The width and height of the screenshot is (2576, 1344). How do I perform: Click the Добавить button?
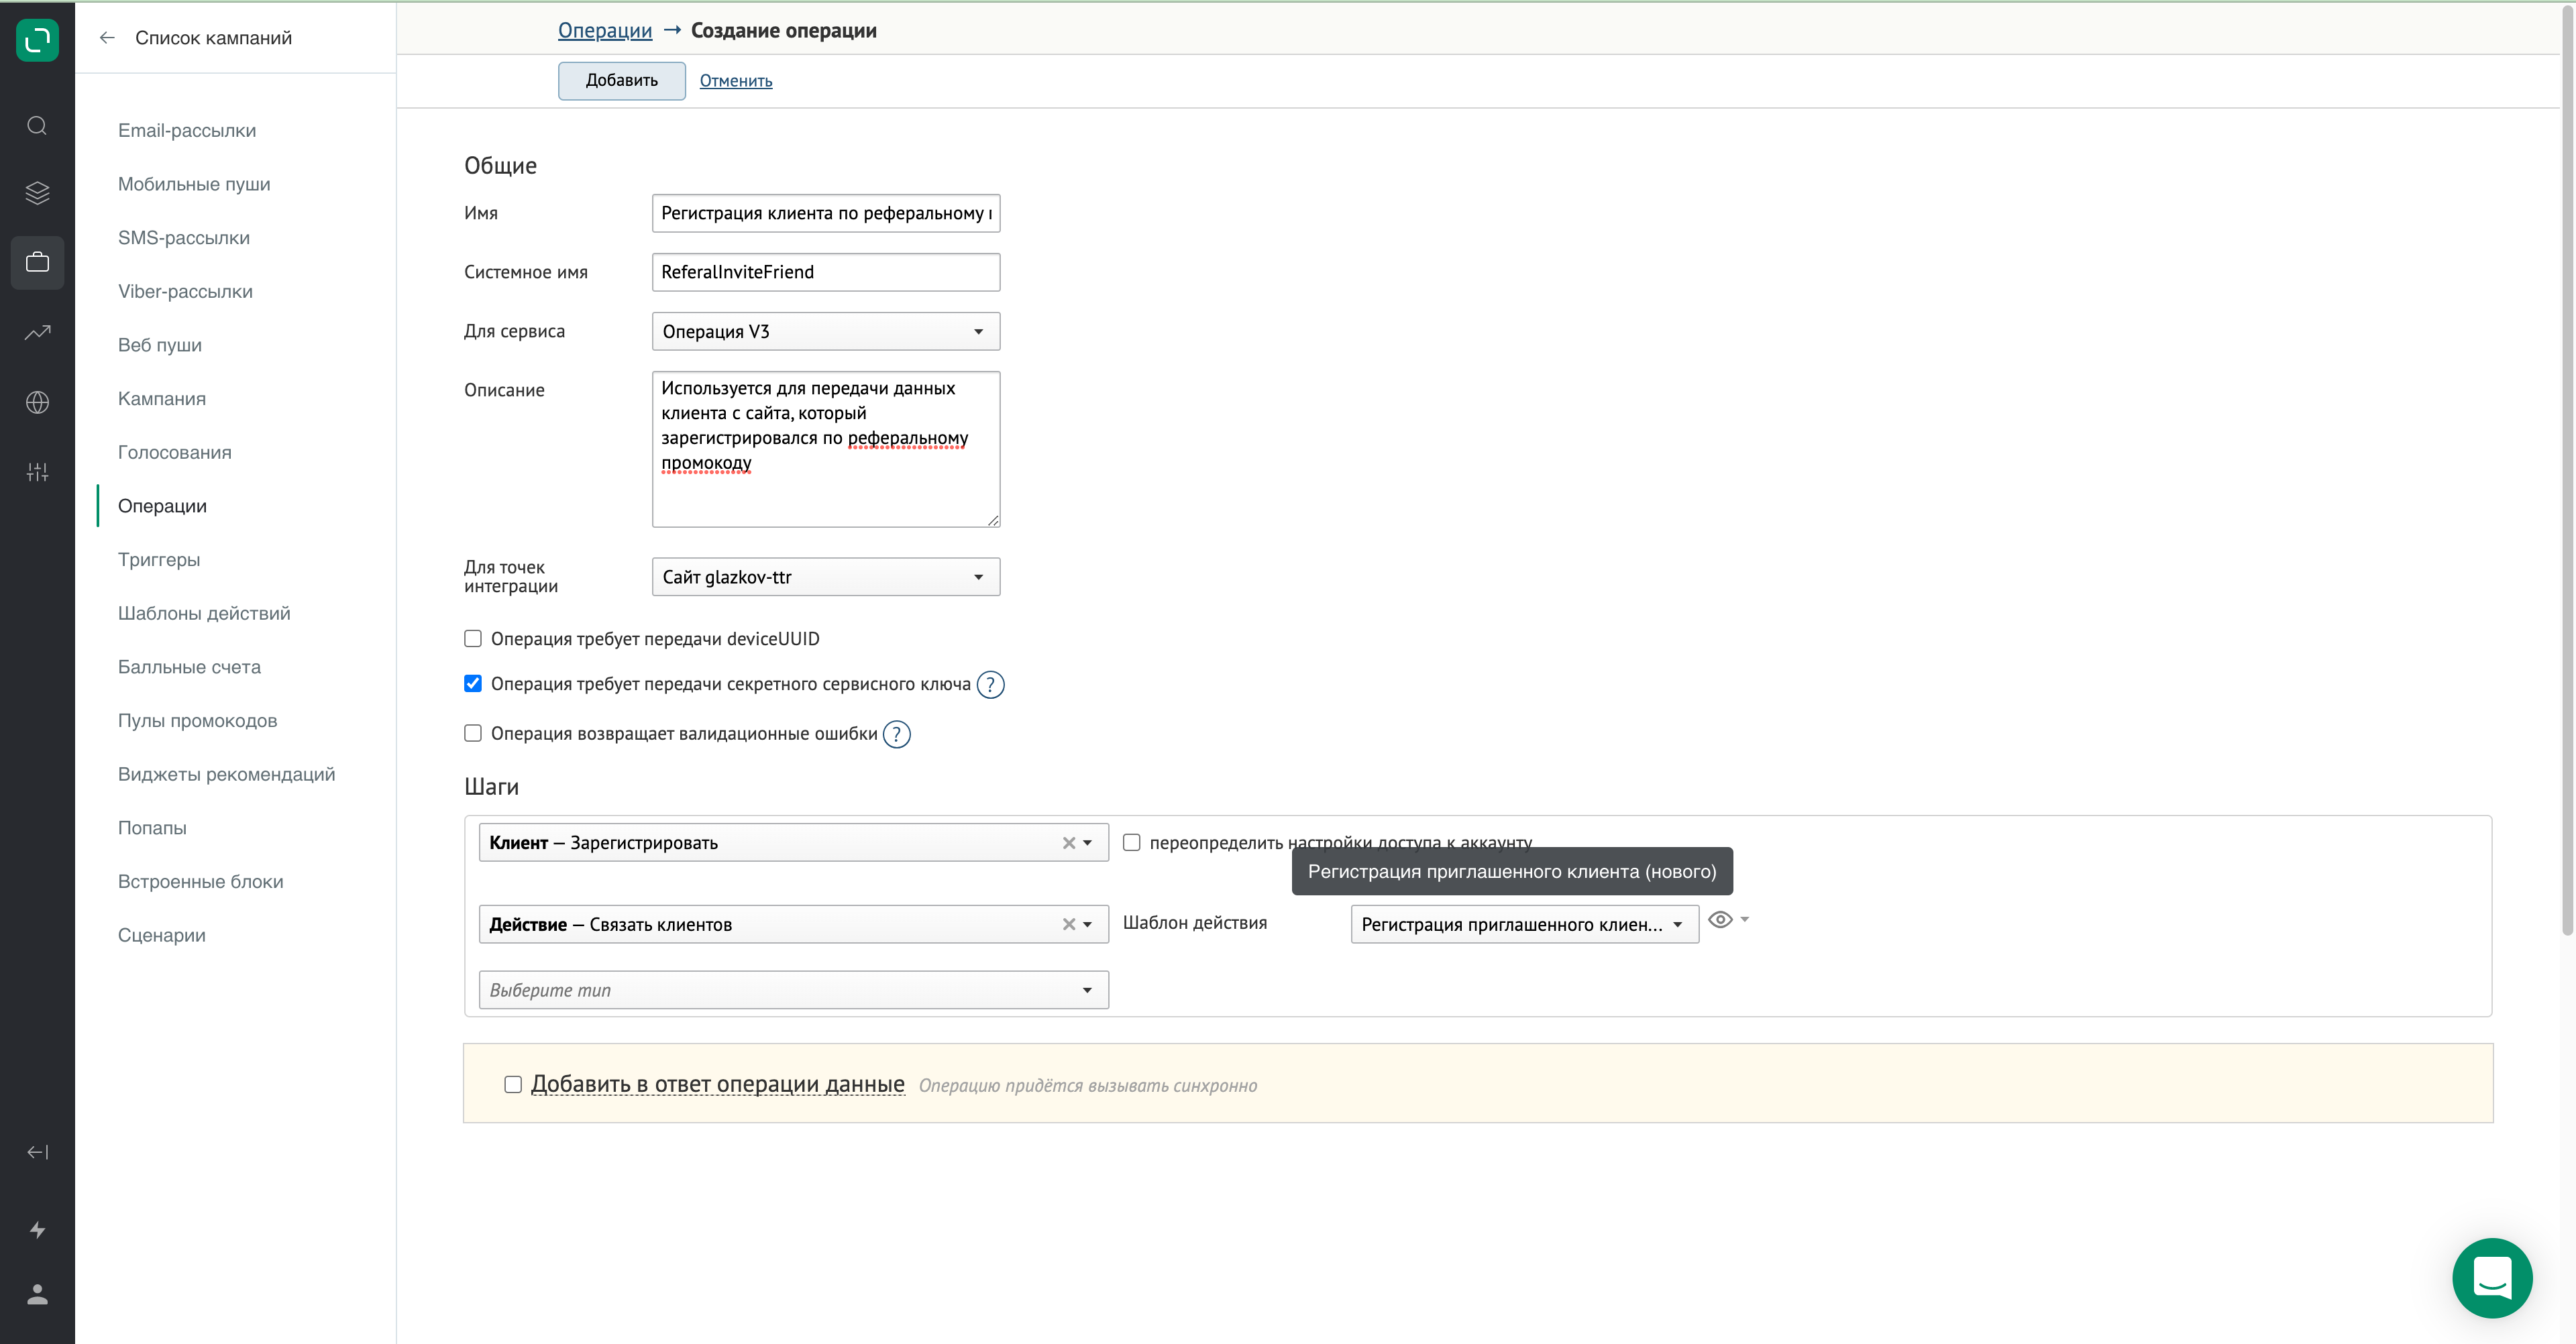click(x=621, y=81)
